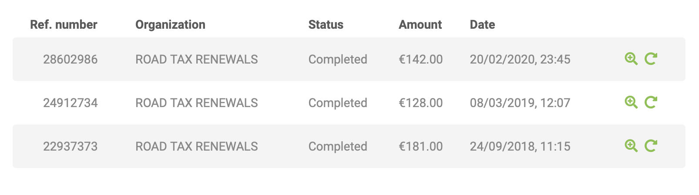
Task: Select the date 20/02/2020, 23:45
Action: click(520, 59)
